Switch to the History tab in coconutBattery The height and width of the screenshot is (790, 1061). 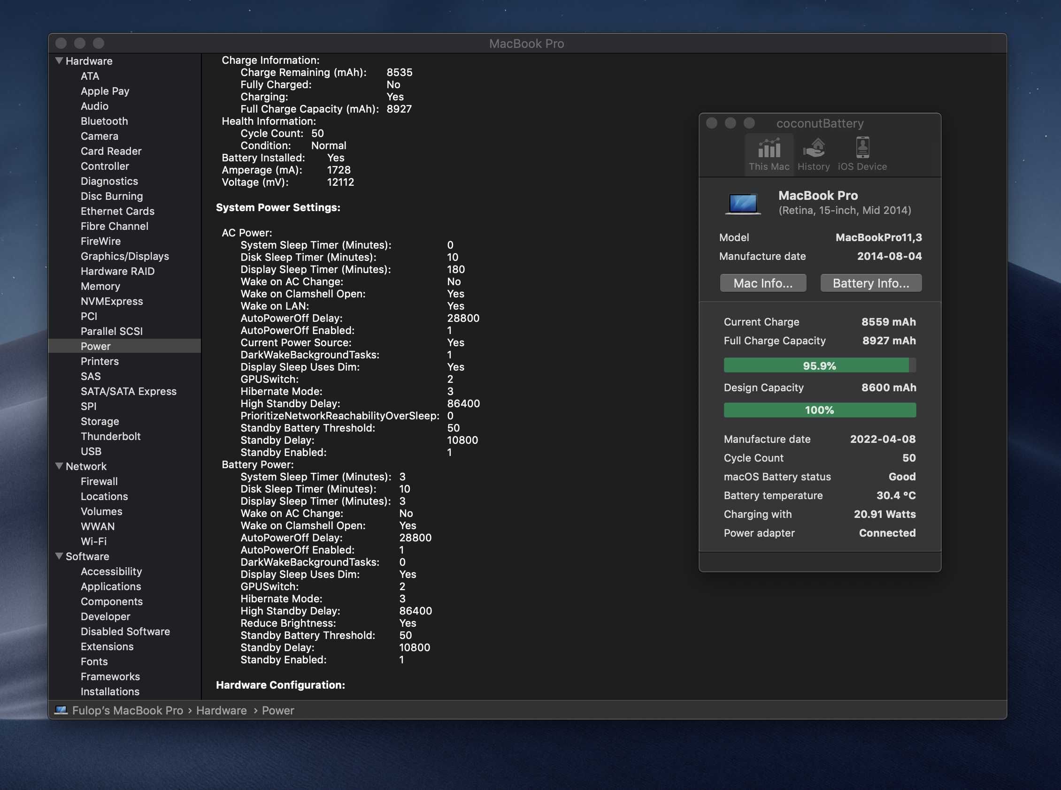[x=814, y=154]
